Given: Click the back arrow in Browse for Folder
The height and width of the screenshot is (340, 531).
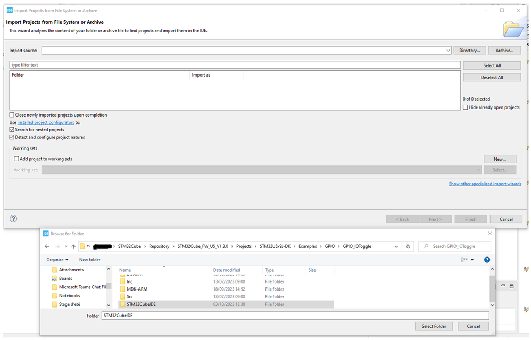Looking at the screenshot, I should (47, 246).
